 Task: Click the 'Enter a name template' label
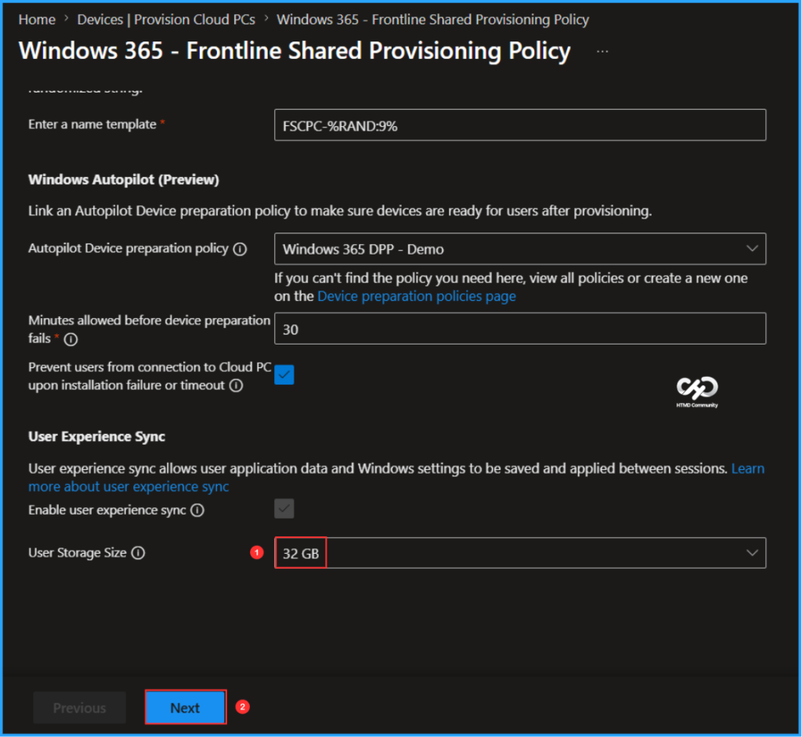pyautogui.click(x=92, y=125)
